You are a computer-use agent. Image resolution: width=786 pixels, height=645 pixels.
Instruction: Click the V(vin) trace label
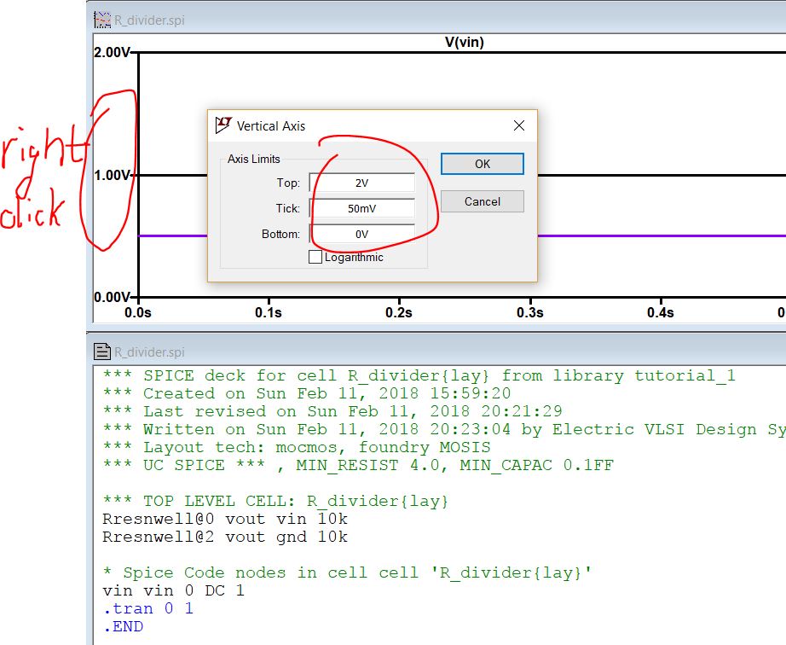pos(464,43)
